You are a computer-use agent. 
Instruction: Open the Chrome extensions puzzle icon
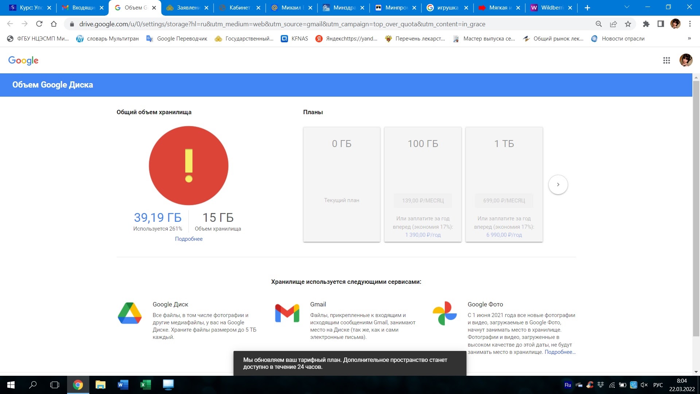point(646,24)
